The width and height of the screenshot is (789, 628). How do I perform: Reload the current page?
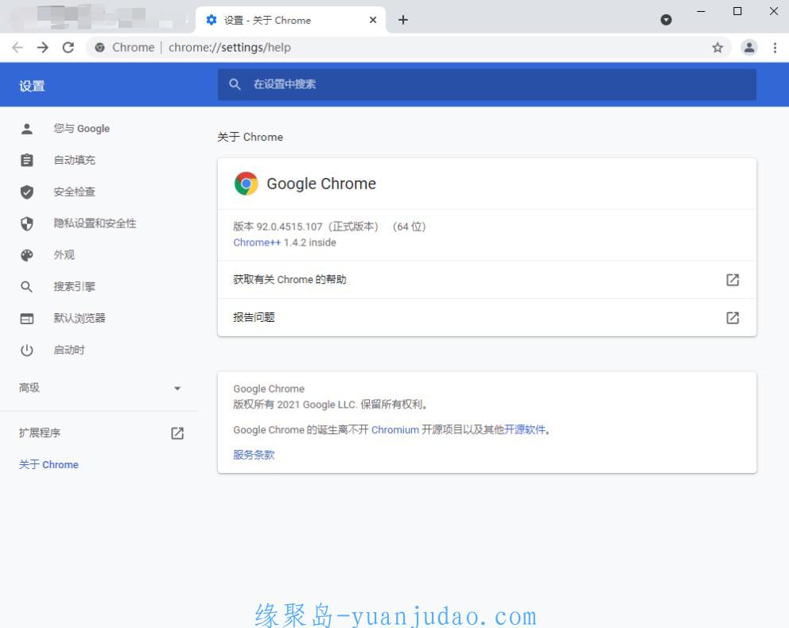coord(68,47)
